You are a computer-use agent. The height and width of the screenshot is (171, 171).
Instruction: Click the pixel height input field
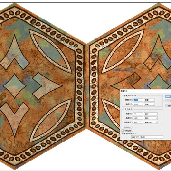click(139, 104)
